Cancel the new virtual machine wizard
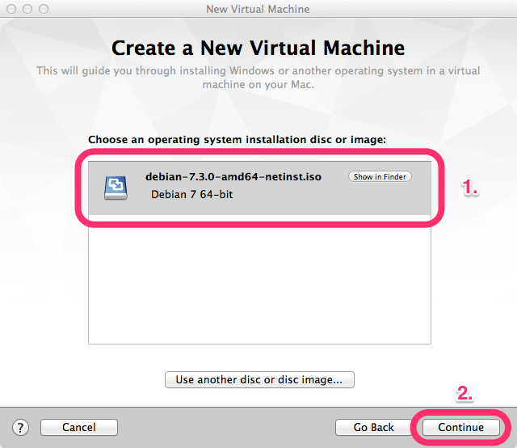517x448 pixels. 79,427
